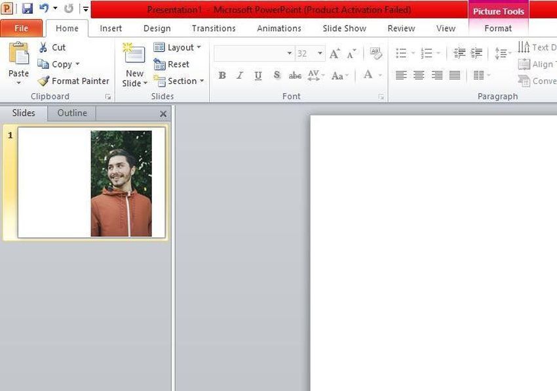Open the Layout dropdown
Screen dimensions: 557x391
(x=178, y=47)
